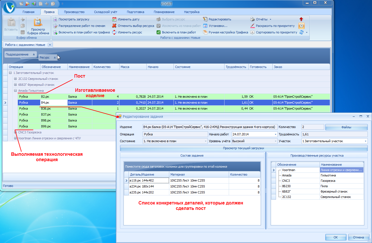Click Изменить дату calendar icon
This screenshot has width=372, height=243.
coord(114,19)
